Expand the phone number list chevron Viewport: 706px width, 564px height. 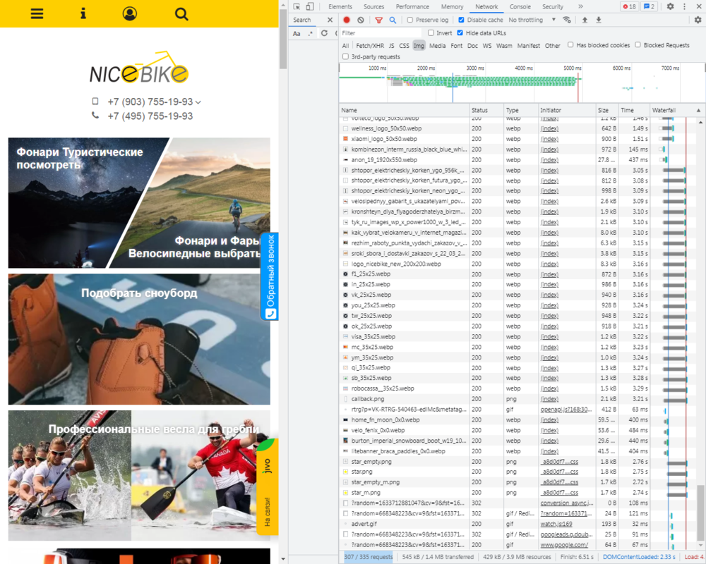click(198, 102)
